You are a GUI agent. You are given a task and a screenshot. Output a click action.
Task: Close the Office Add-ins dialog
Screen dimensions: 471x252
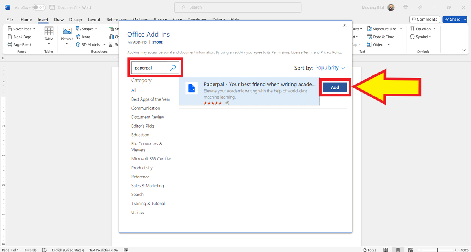[345, 25]
